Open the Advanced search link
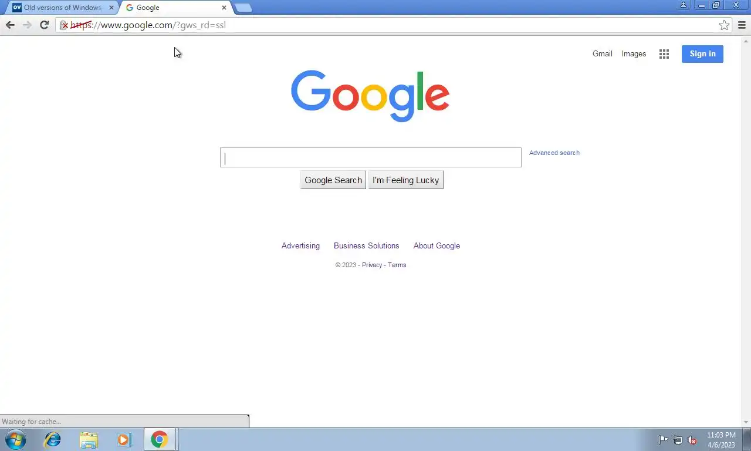 click(554, 153)
